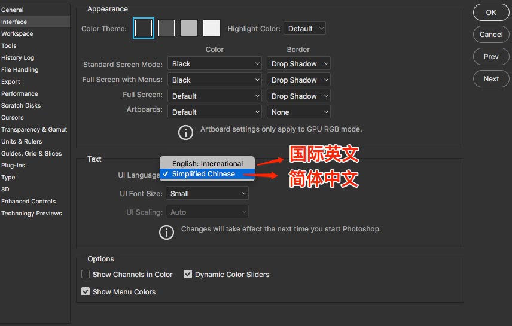Click the Cancel button

491,34
